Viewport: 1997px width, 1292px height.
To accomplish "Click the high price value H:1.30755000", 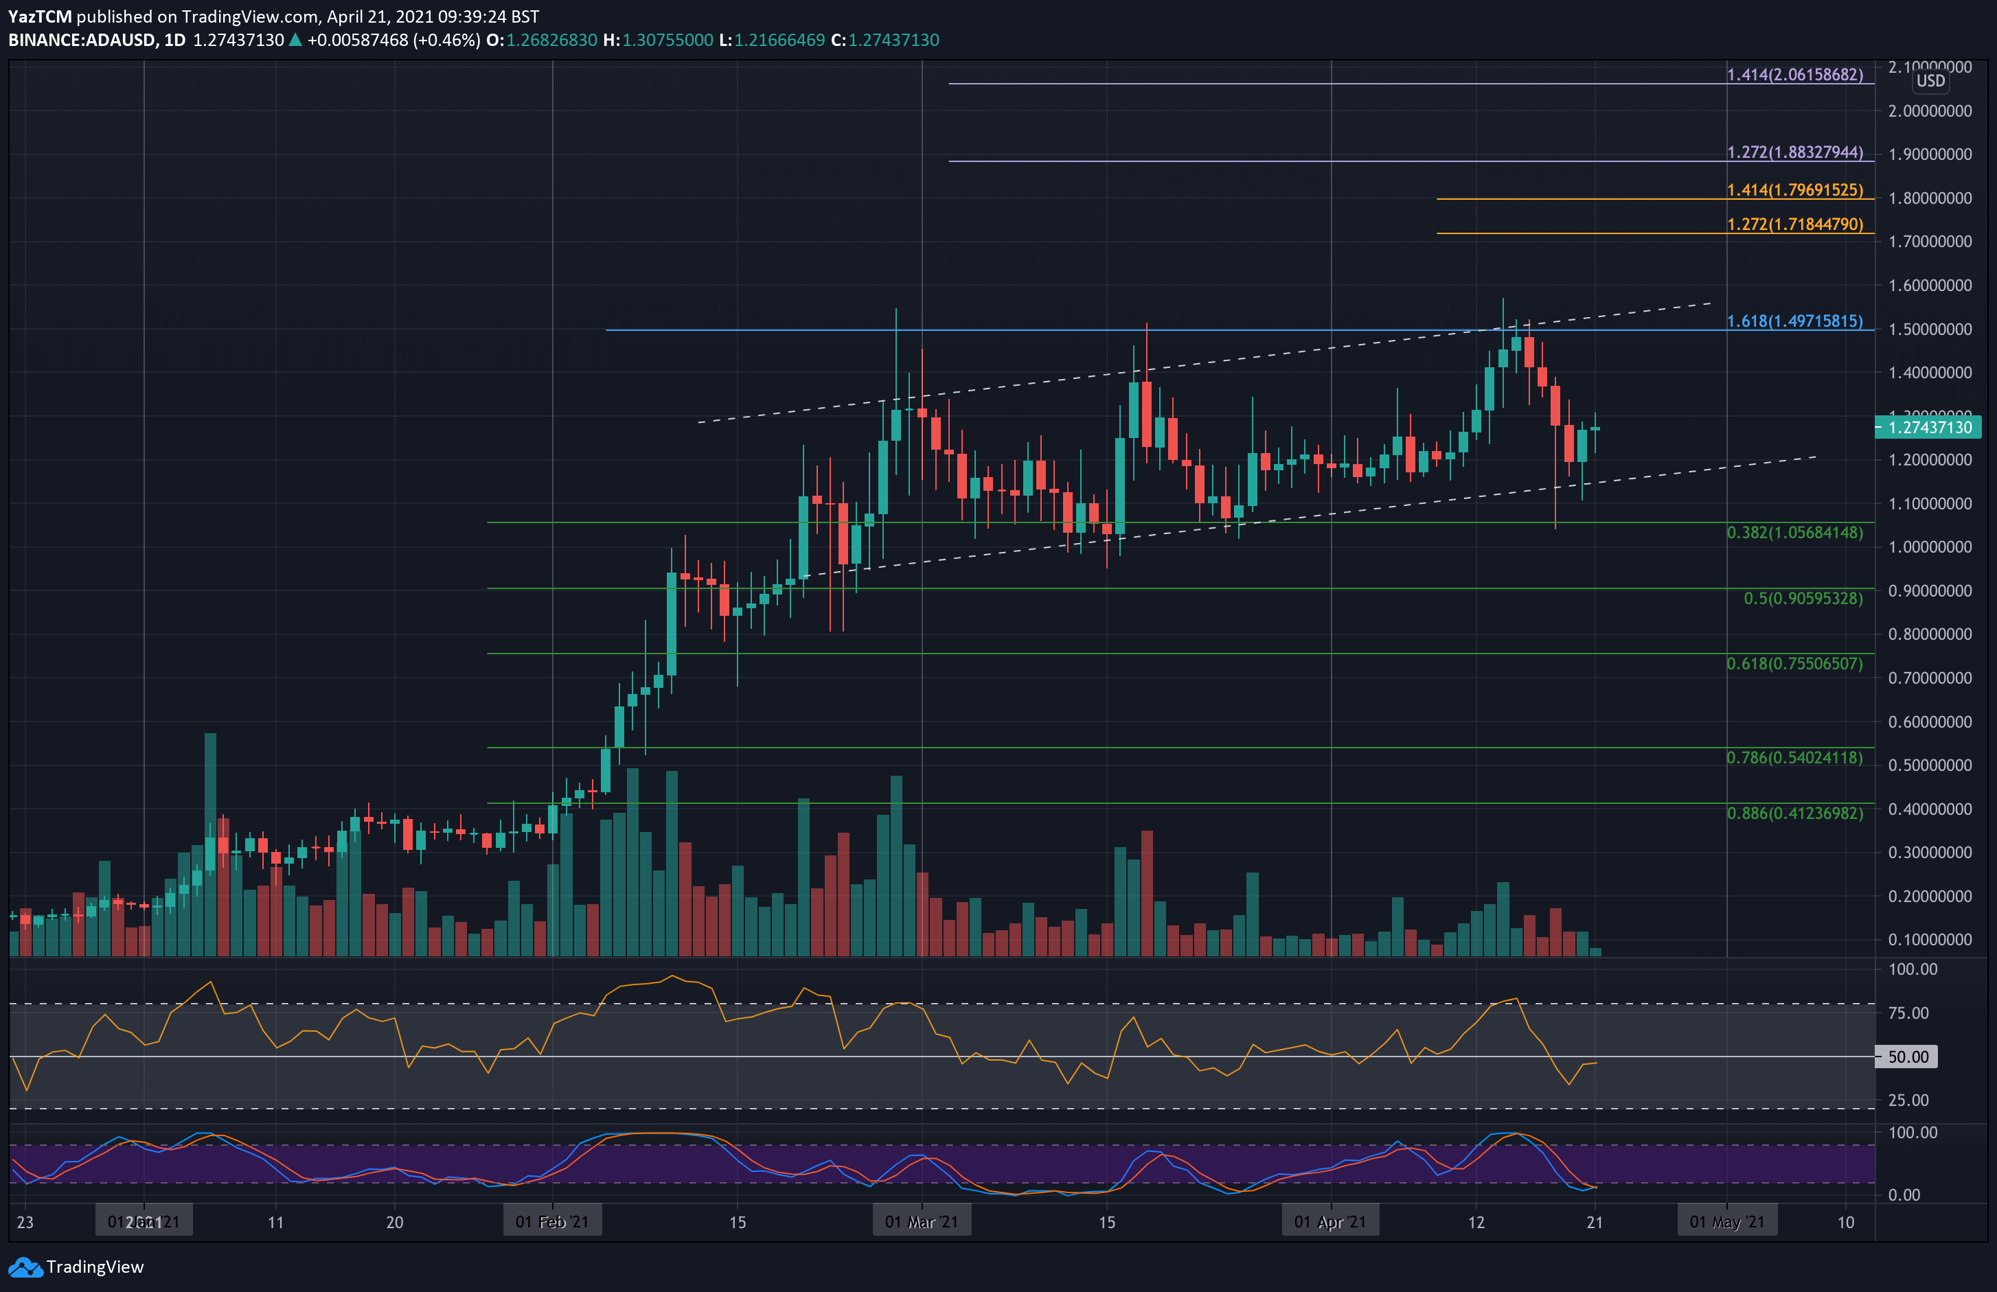I will (658, 41).
